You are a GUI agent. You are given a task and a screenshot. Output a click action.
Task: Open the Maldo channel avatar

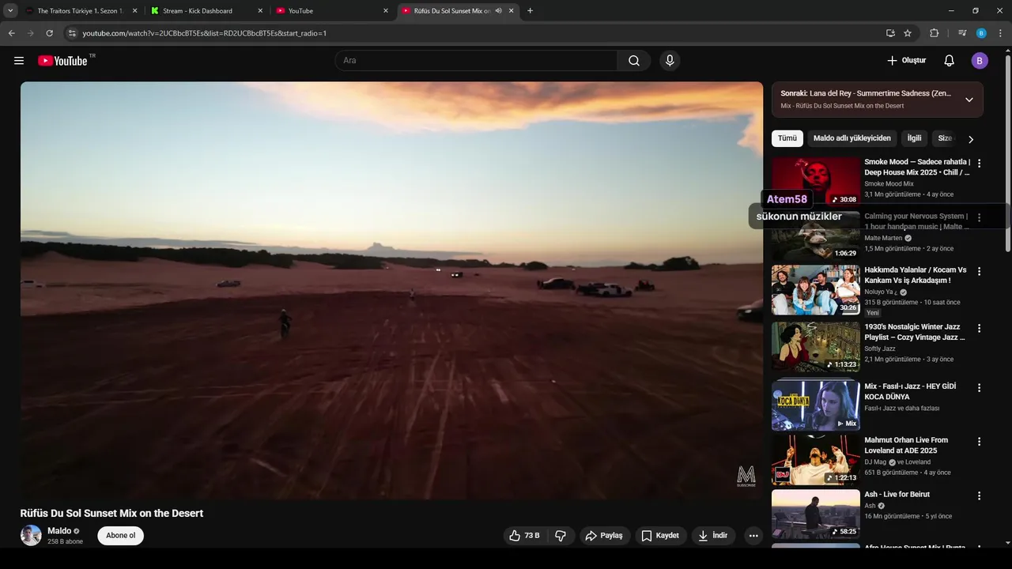click(x=31, y=535)
